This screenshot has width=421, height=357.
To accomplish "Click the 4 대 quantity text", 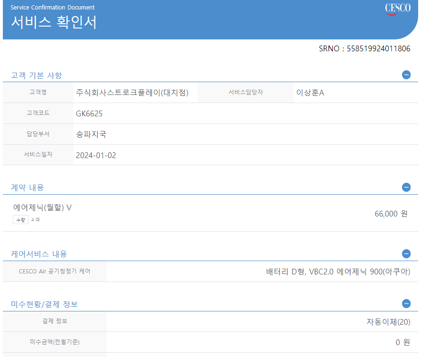I will pyautogui.click(x=36, y=220).
